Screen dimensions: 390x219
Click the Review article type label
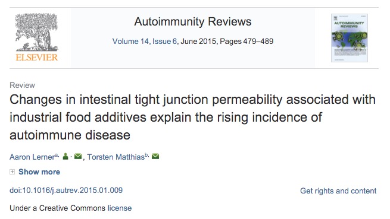pyautogui.click(x=23, y=85)
